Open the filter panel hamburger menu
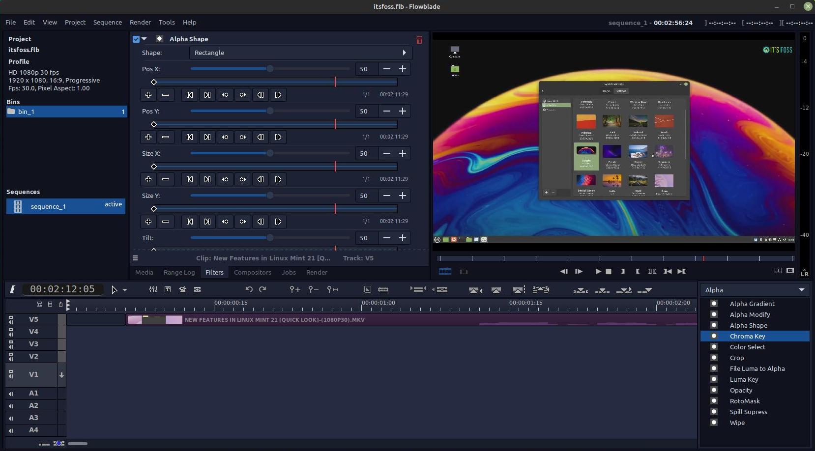Viewport: 815px width, 451px height. point(135,258)
